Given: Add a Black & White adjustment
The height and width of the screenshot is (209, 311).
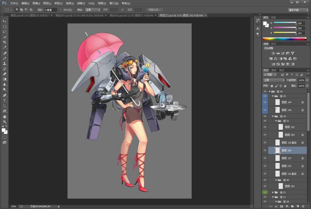Looking at the screenshot, I should click(x=280, y=59).
